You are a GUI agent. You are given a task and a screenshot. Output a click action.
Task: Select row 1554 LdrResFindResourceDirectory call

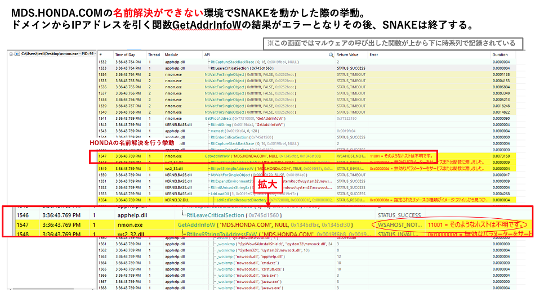point(253,200)
